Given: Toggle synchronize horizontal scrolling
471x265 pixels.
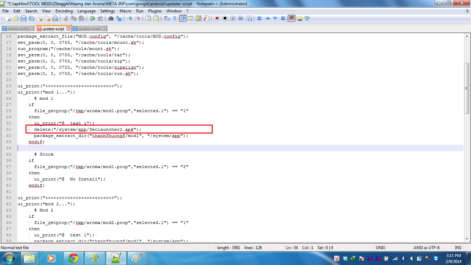Looking at the screenshot, I should [156, 18].
